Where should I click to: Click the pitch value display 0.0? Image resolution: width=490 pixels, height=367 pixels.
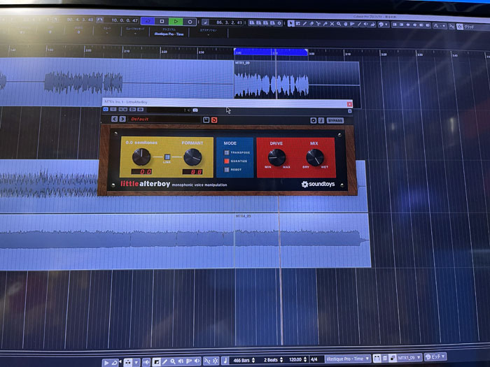(141, 171)
